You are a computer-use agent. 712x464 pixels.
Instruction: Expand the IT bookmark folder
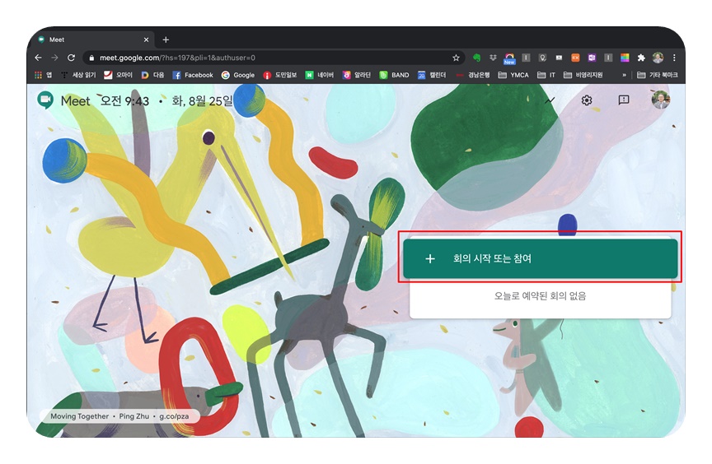[546, 75]
